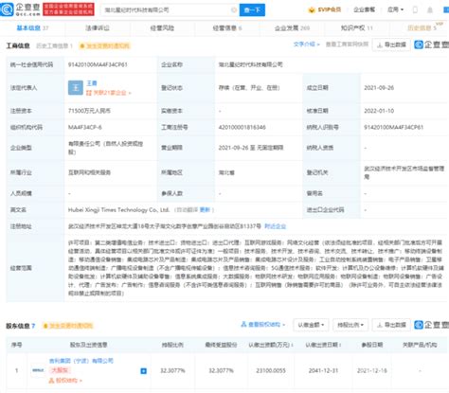Sort by 认缴出资额(万元) column header
449x393 pixels.
[x=271, y=345]
